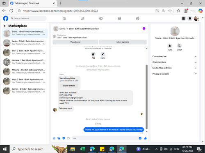Image resolution: width=205 pixels, height=153 pixels.
Task: Go to Home feed icon
Action: [64, 18]
